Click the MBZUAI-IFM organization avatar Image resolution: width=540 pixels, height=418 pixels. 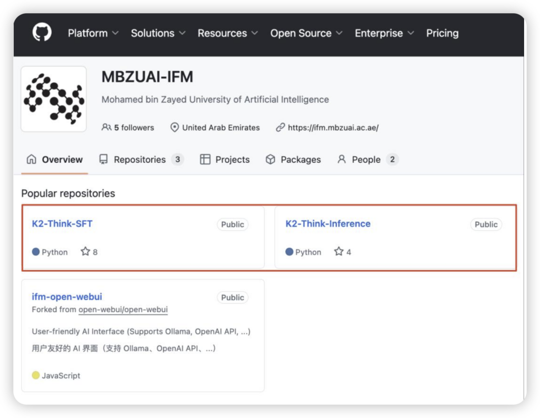[54, 99]
